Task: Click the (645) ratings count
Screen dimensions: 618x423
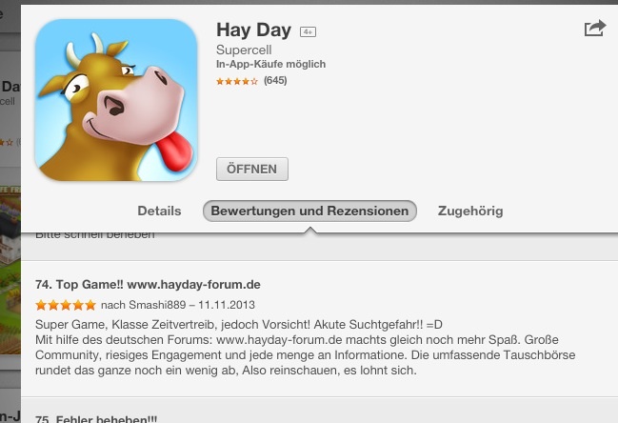Action: (x=275, y=80)
